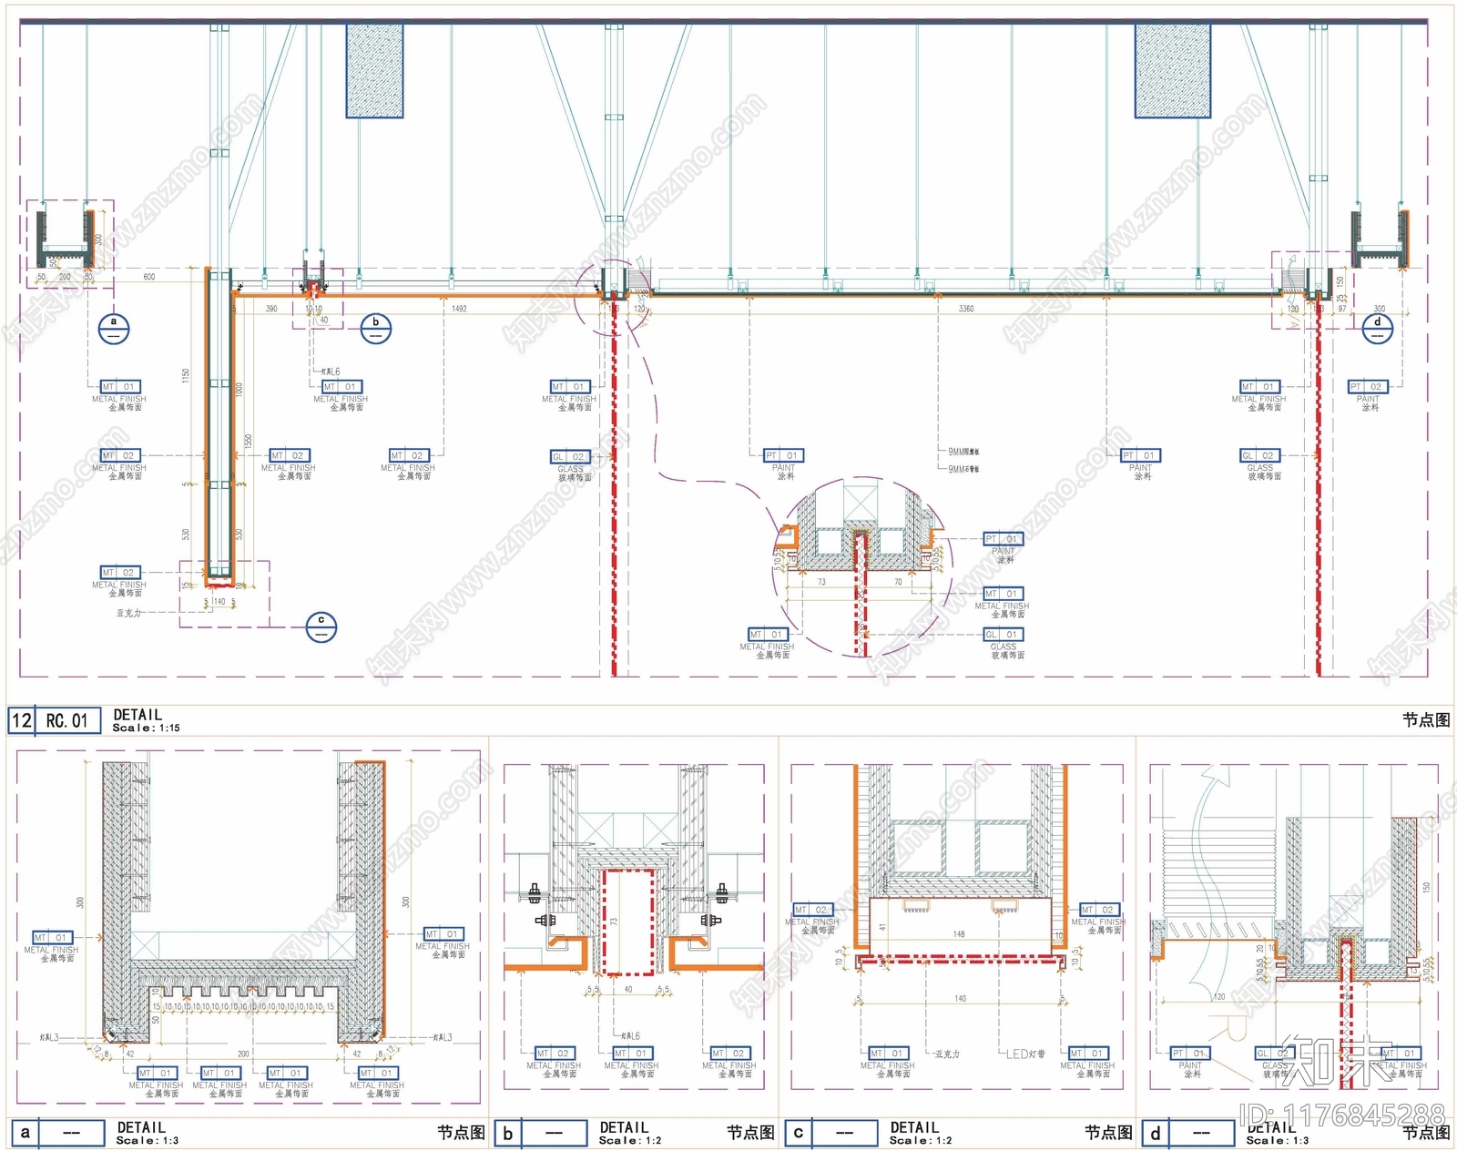The height and width of the screenshot is (1151, 1457).
Task: Select left 'MT 02' tag in detail c
Action: click(812, 918)
